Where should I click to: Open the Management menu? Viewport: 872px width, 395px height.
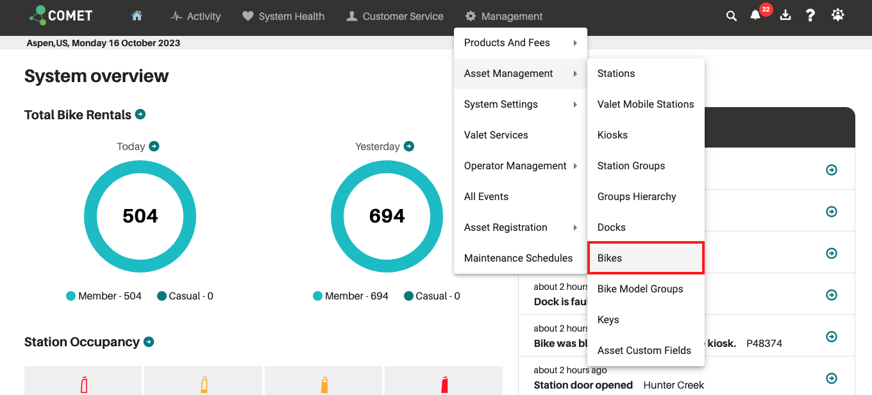tap(504, 16)
